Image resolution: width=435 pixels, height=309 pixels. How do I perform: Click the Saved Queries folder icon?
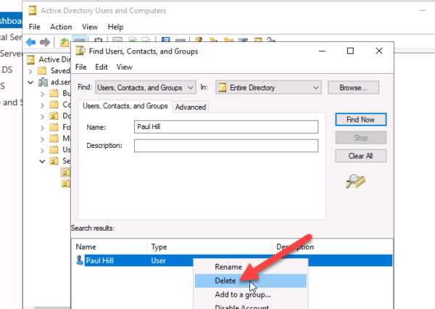point(44,70)
